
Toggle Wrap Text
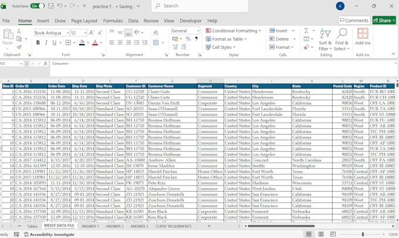155,33
